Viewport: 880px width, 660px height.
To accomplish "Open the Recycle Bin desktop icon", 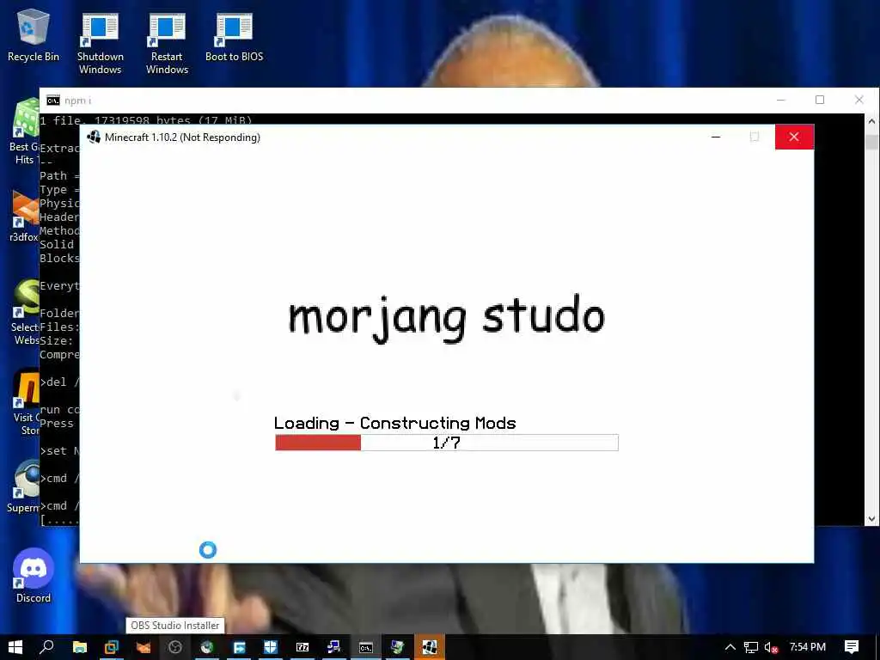I will pyautogui.click(x=34, y=34).
